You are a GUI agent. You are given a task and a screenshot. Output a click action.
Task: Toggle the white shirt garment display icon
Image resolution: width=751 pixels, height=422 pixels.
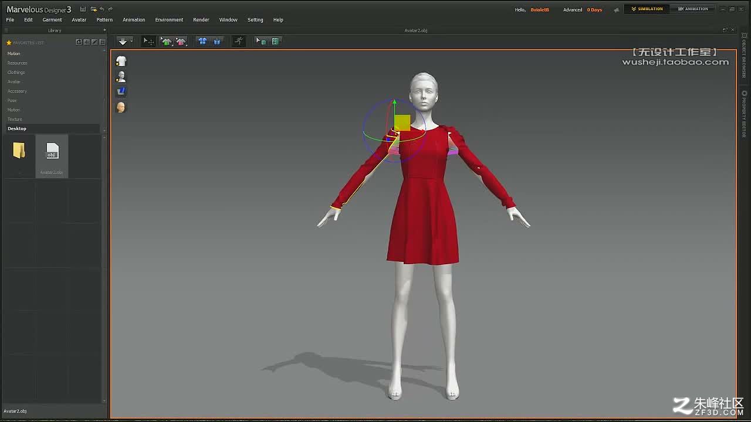[121, 61]
